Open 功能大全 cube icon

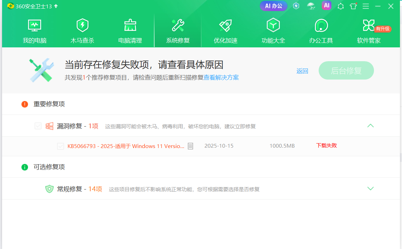pos(273,25)
